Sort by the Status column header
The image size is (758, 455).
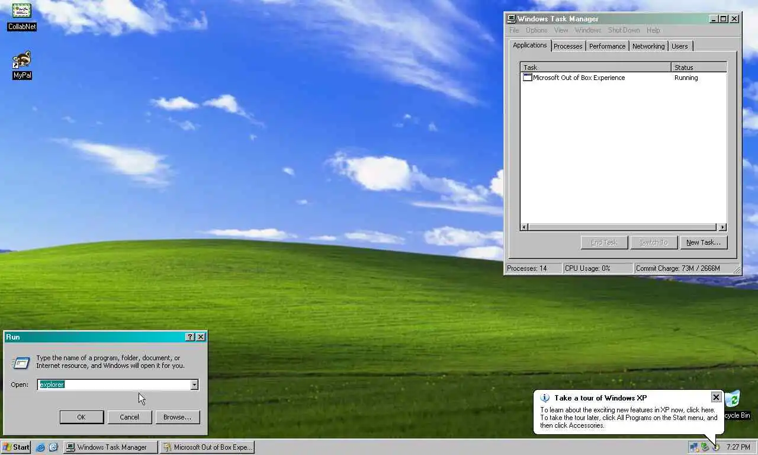pyautogui.click(x=699, y=67)
